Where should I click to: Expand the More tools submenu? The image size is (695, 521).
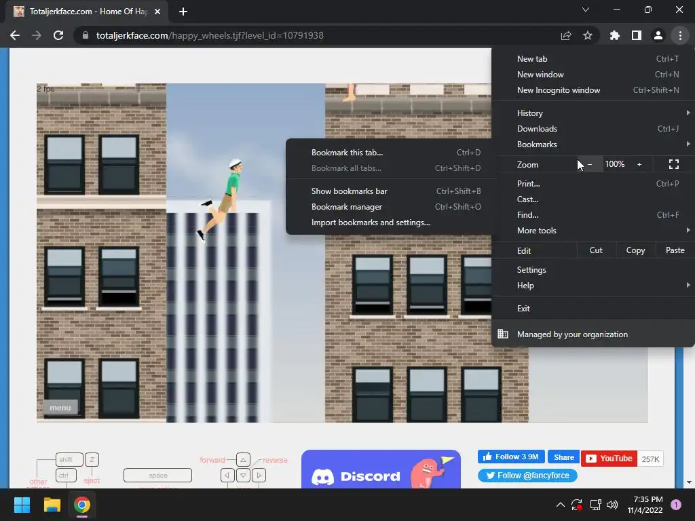coord(593,230)
